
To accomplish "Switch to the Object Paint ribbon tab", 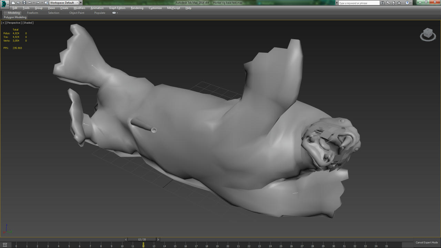I will coord(77,13).
